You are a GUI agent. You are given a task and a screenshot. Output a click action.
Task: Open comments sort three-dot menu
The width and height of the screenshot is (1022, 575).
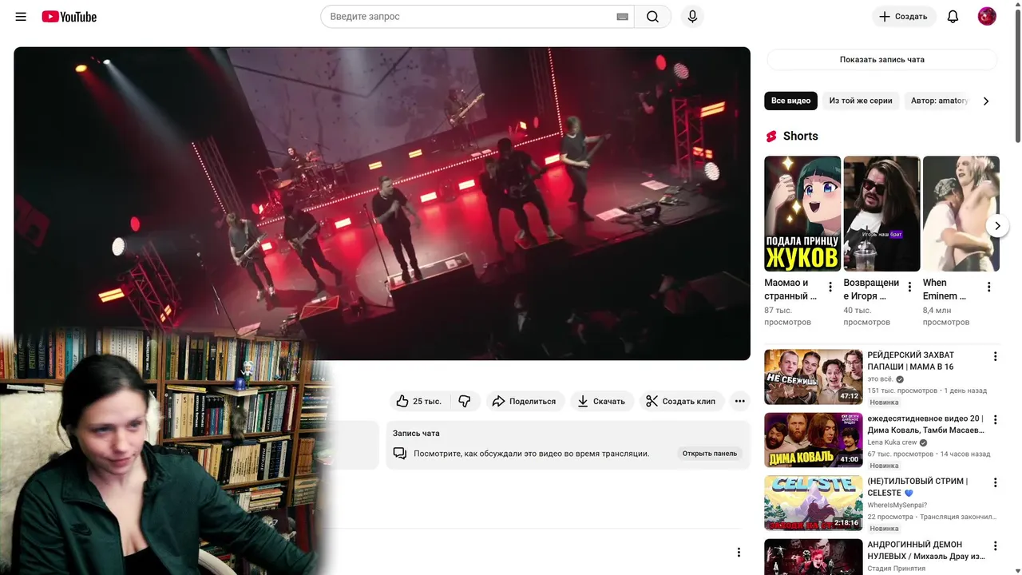pos(739,552)
